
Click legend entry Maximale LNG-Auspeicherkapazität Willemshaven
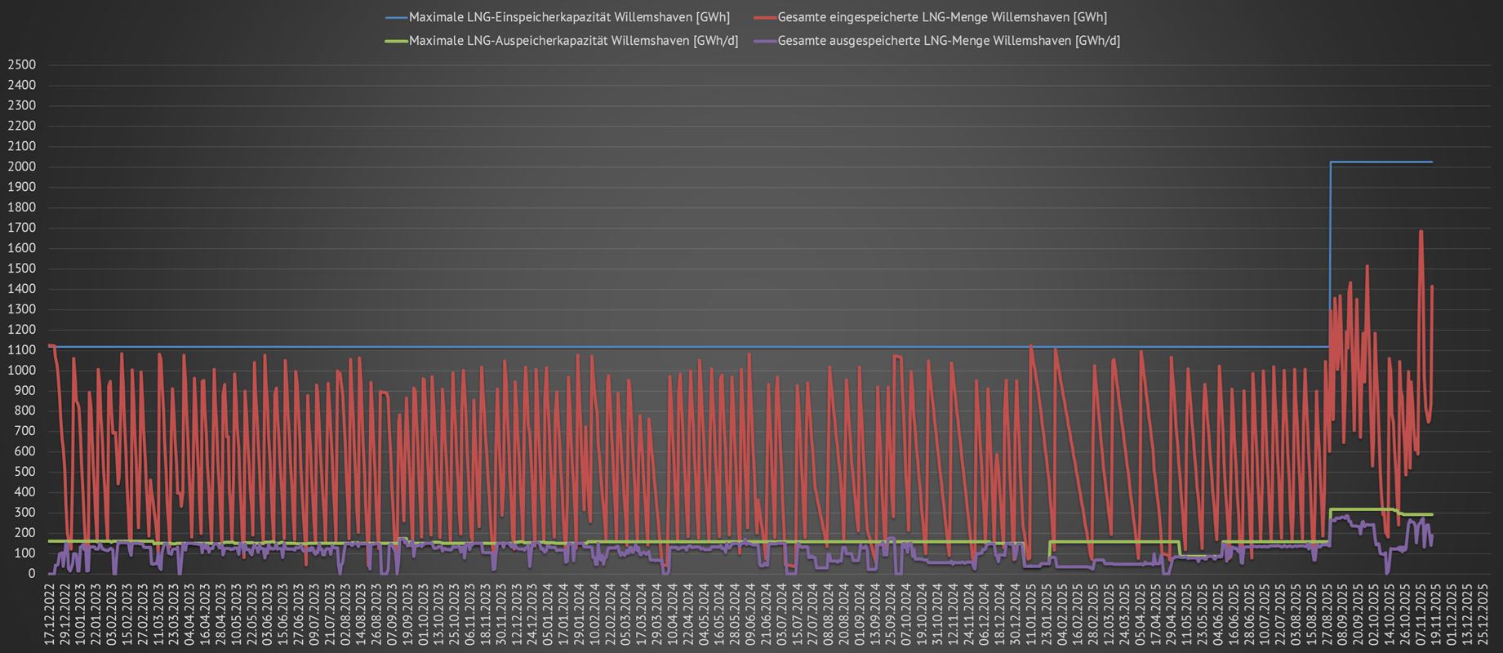[573, 41]
